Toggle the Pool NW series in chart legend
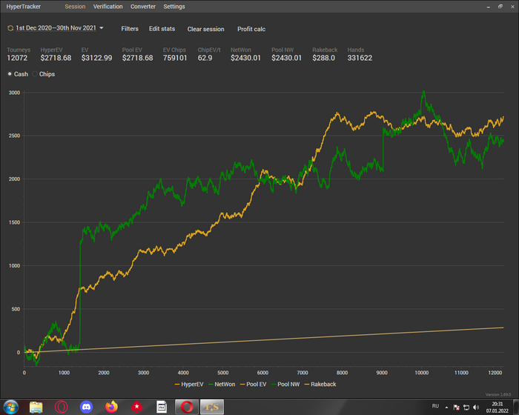 [x=285, y=384]
